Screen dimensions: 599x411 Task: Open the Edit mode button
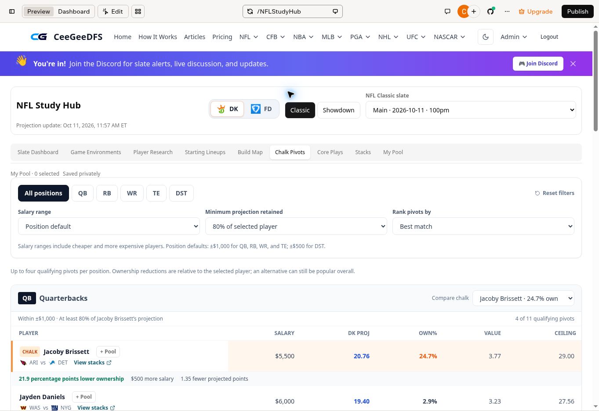[x=113, y=11]
